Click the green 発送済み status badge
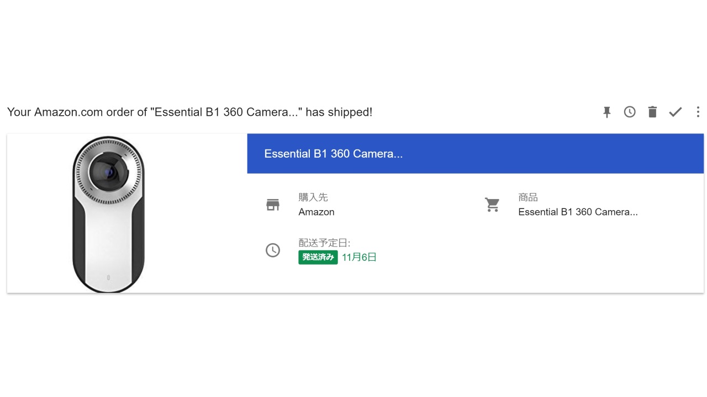This screenshot has height=397, width=707. (318, 257)
